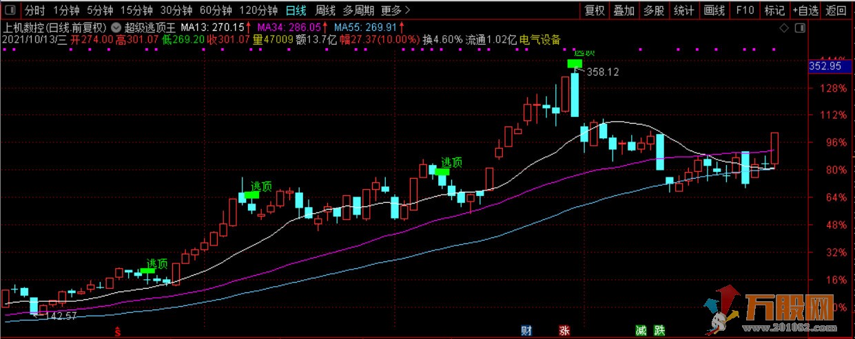
Task: Click the 上机数控(日线.前复权) stock title
Action: [55, 28]
